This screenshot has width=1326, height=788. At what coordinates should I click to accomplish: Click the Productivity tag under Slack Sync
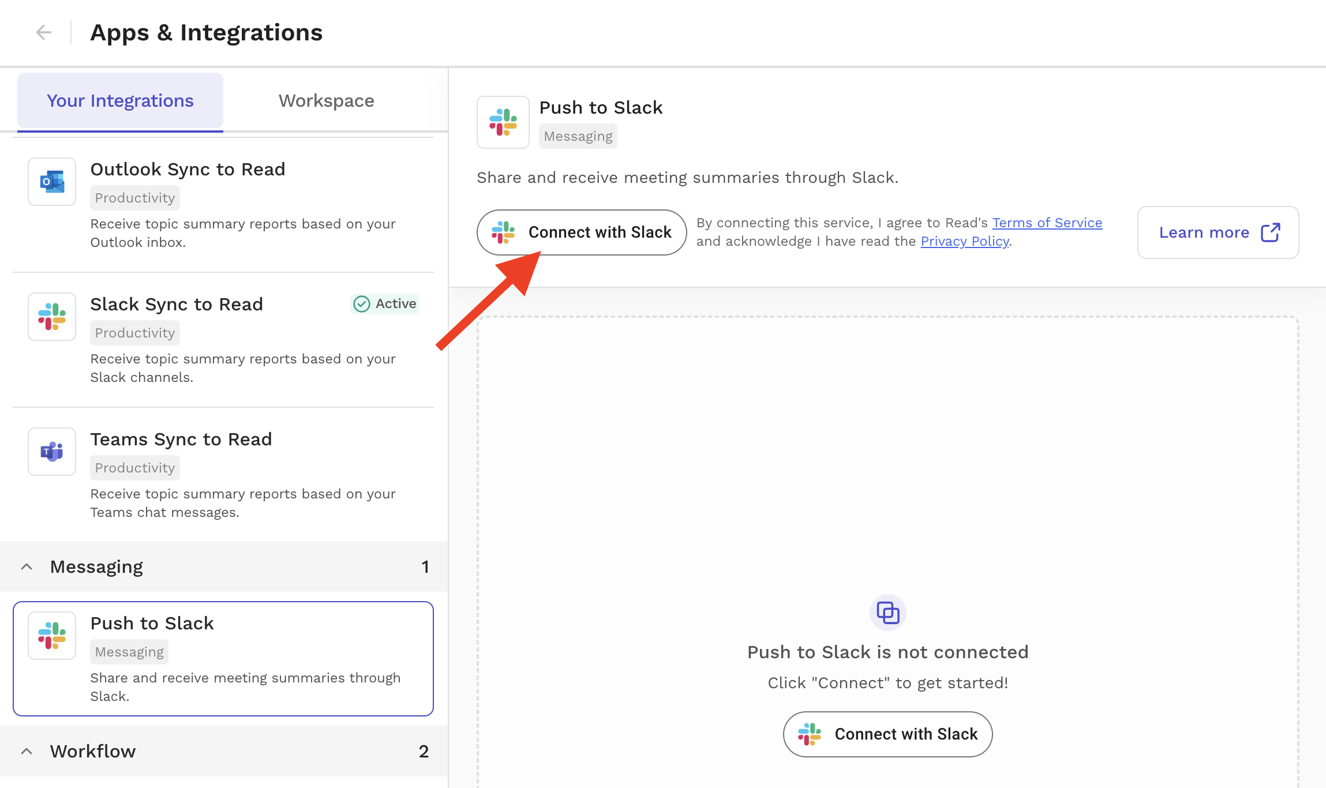click(x=135, y=333)
